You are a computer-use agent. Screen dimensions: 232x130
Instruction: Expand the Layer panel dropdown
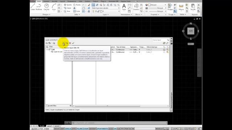(105, 14)
